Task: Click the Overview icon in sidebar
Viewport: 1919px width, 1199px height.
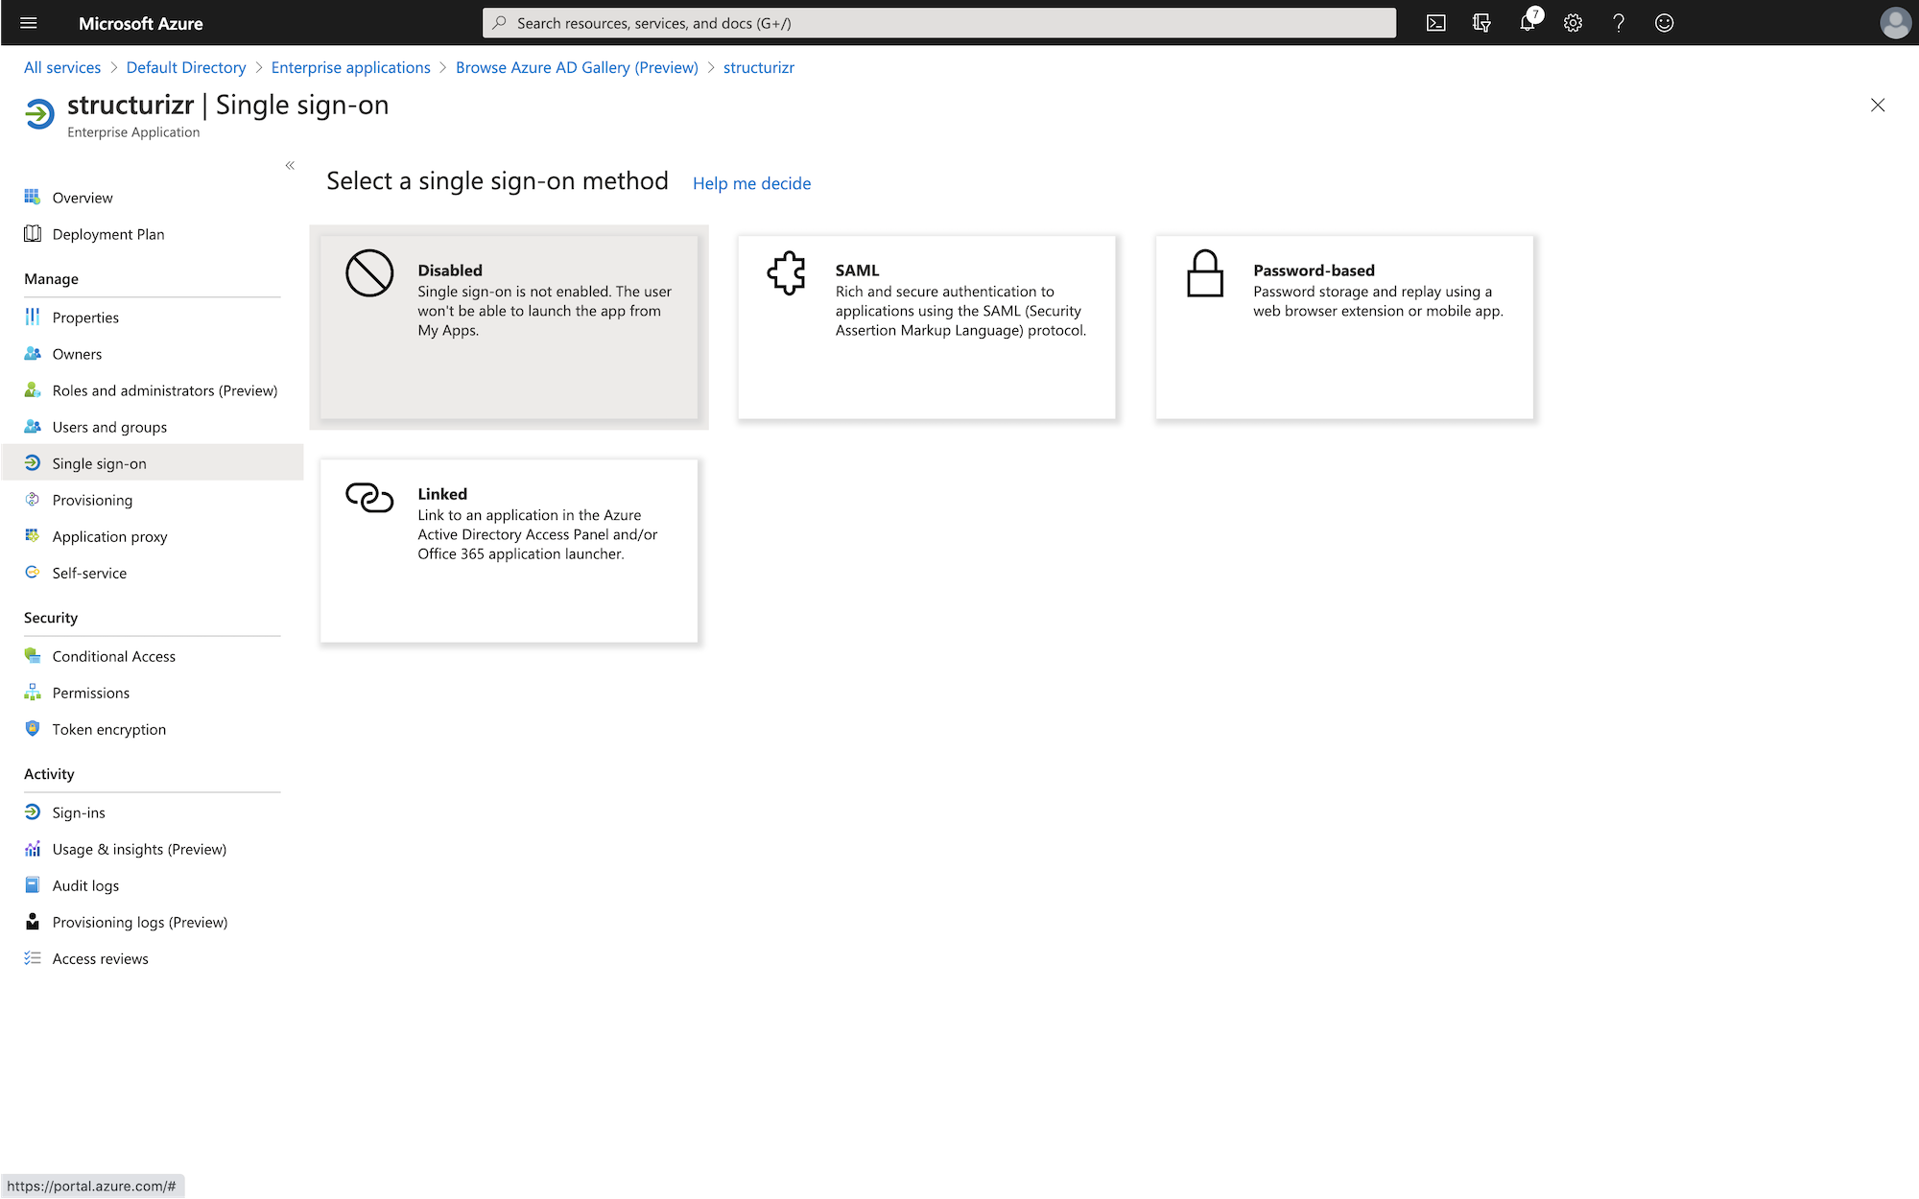Action: (33, 197)
